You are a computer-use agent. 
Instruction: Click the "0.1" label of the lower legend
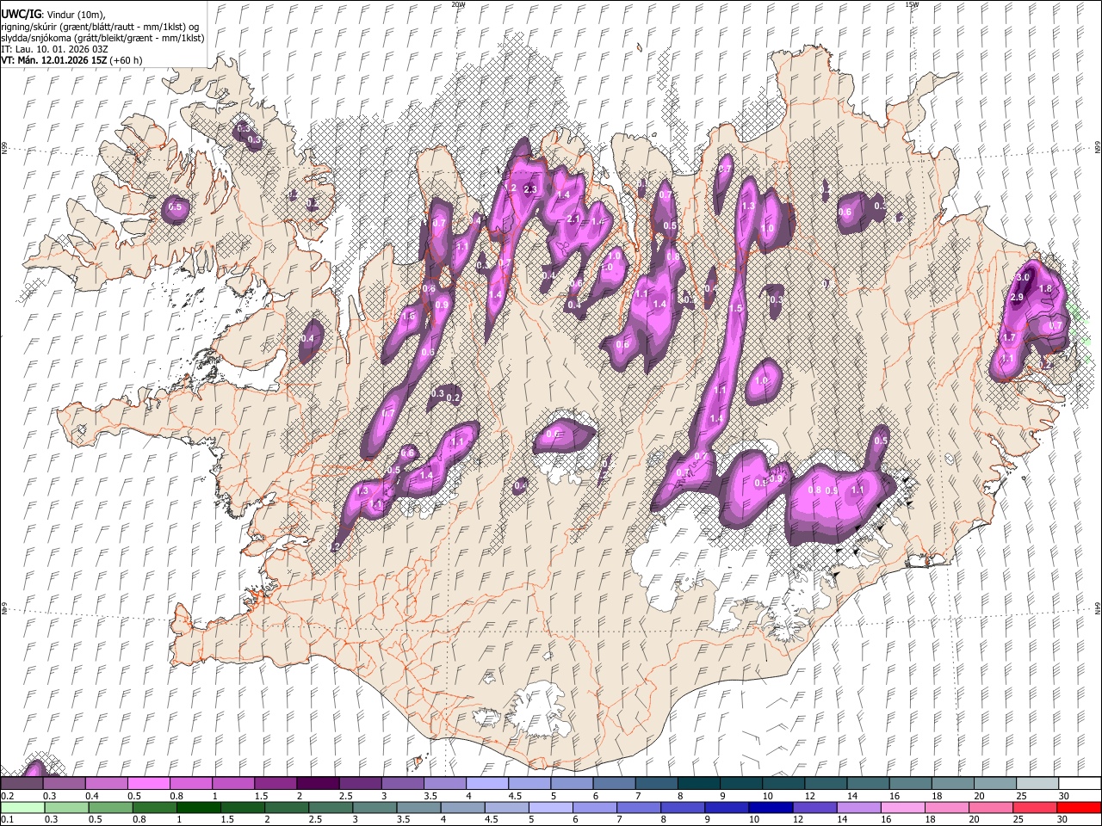pos(7,820)
